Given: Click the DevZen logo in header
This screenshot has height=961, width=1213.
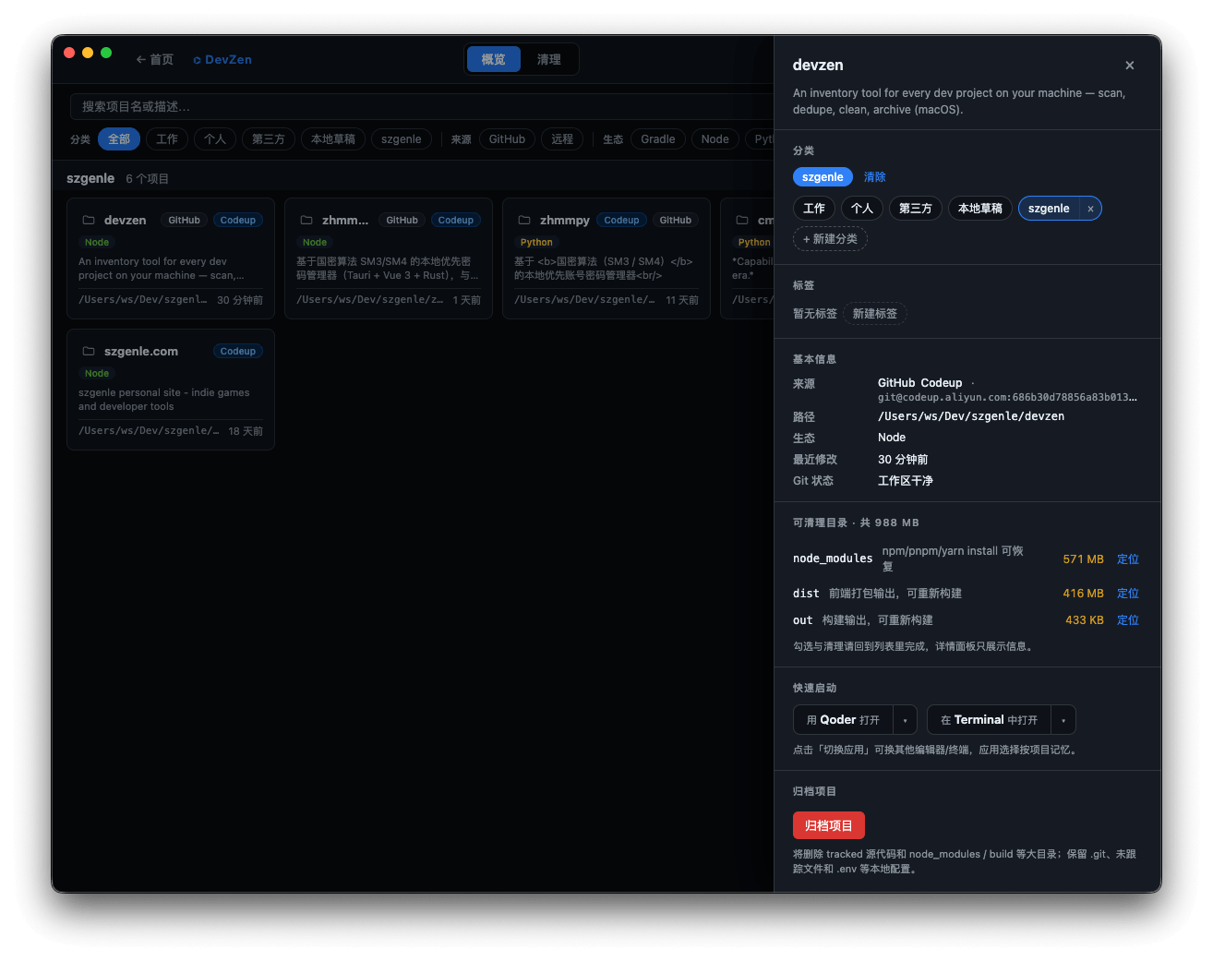Looking at the screenshot, I should click(x=222, y=59).
